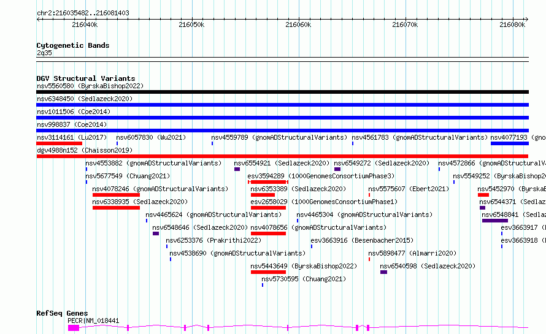Open esv2658029 (1000GenomesConsortiumPhase1) label

pos(324,202)
